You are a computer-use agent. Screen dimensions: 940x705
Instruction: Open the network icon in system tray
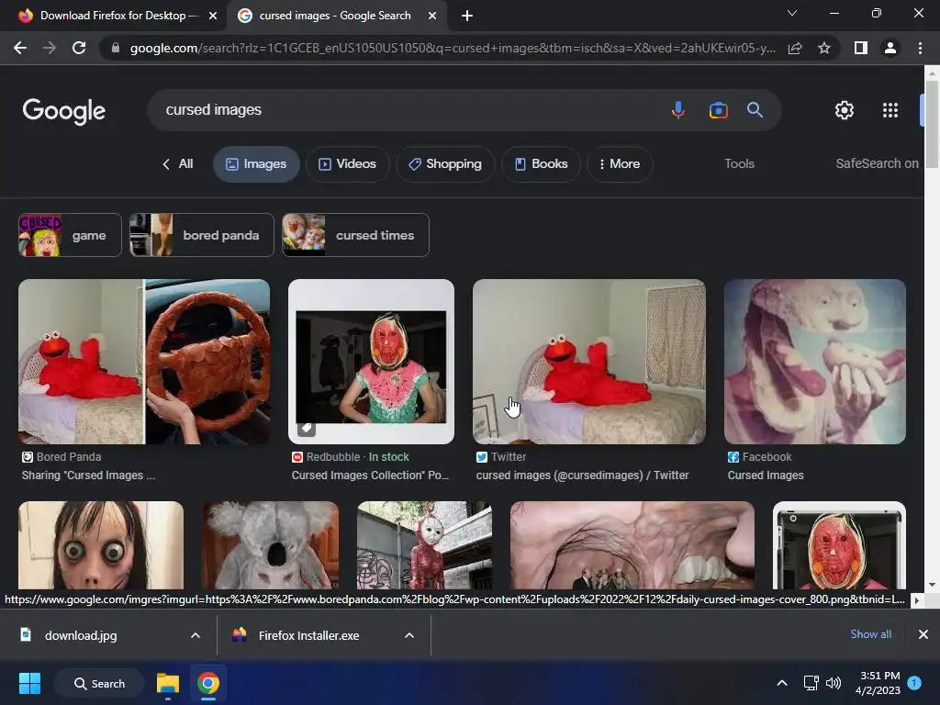811,683
